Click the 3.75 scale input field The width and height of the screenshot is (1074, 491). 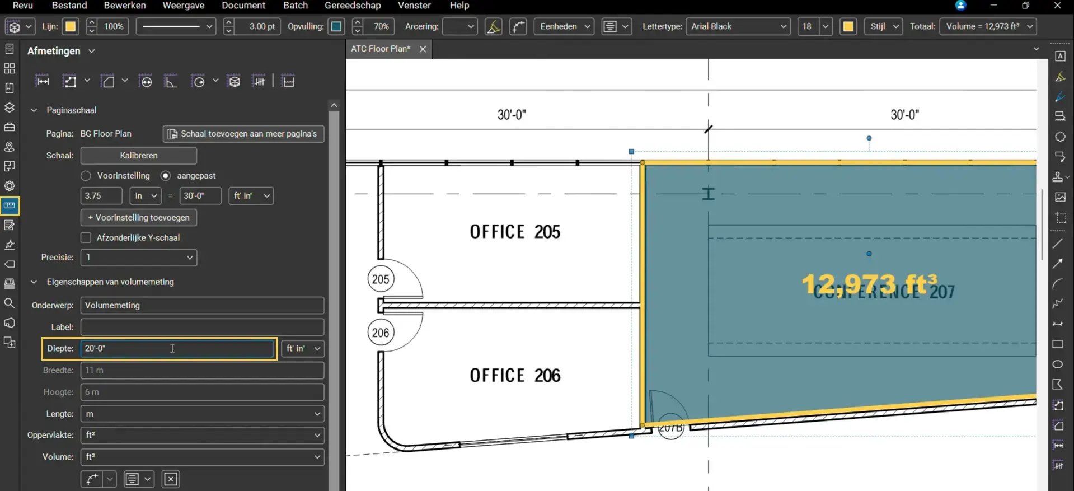pyautogui.click(x=101, y=196)
